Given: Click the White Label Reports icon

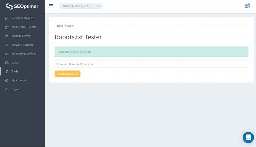Looking at the screenshot, I should point(7,27).
